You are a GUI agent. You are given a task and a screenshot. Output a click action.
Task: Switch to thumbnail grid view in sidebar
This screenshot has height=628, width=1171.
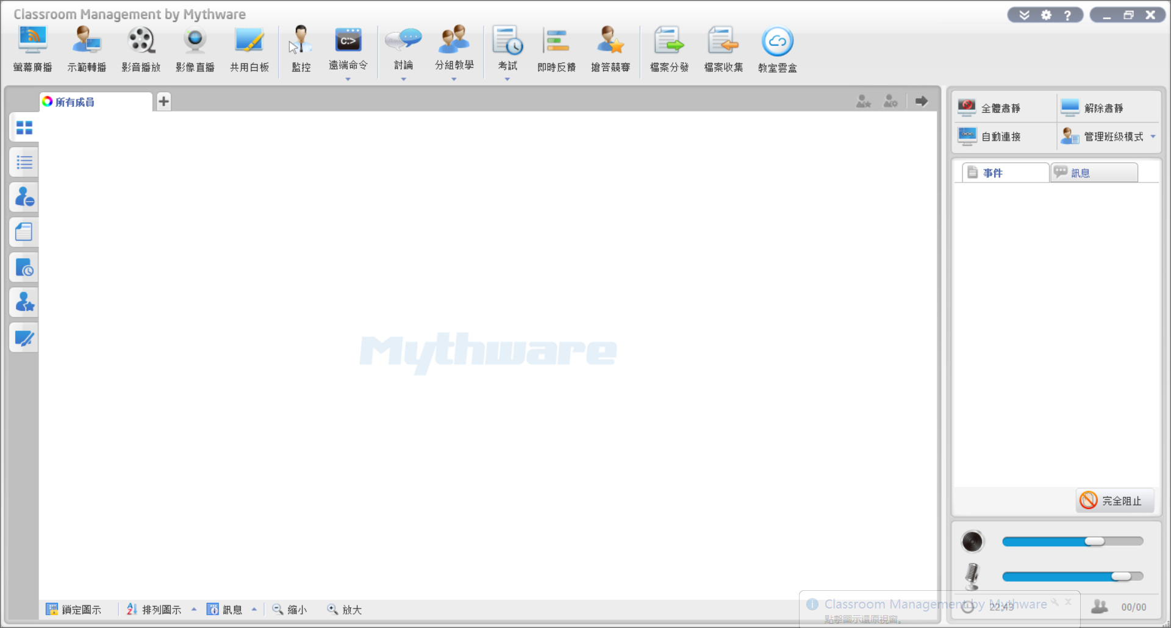click(24, 127)
